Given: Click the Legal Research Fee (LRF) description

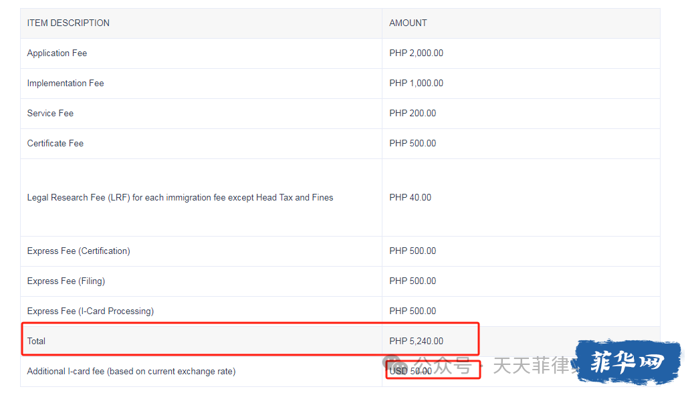Looking at the screenshot, I should tap(180, 197).
